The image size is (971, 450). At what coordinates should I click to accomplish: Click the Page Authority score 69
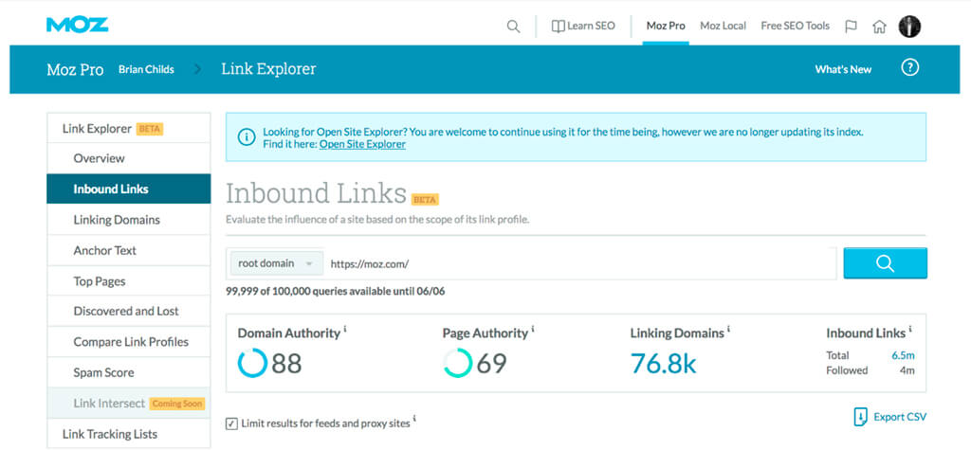(492, 364)
